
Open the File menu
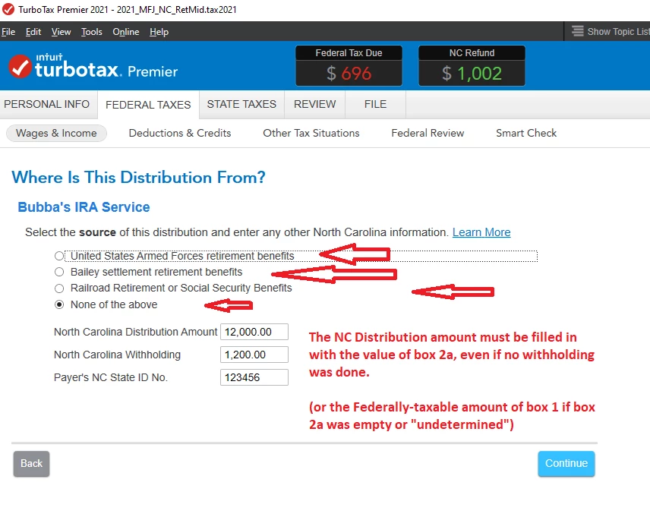(x=8, y=32)
